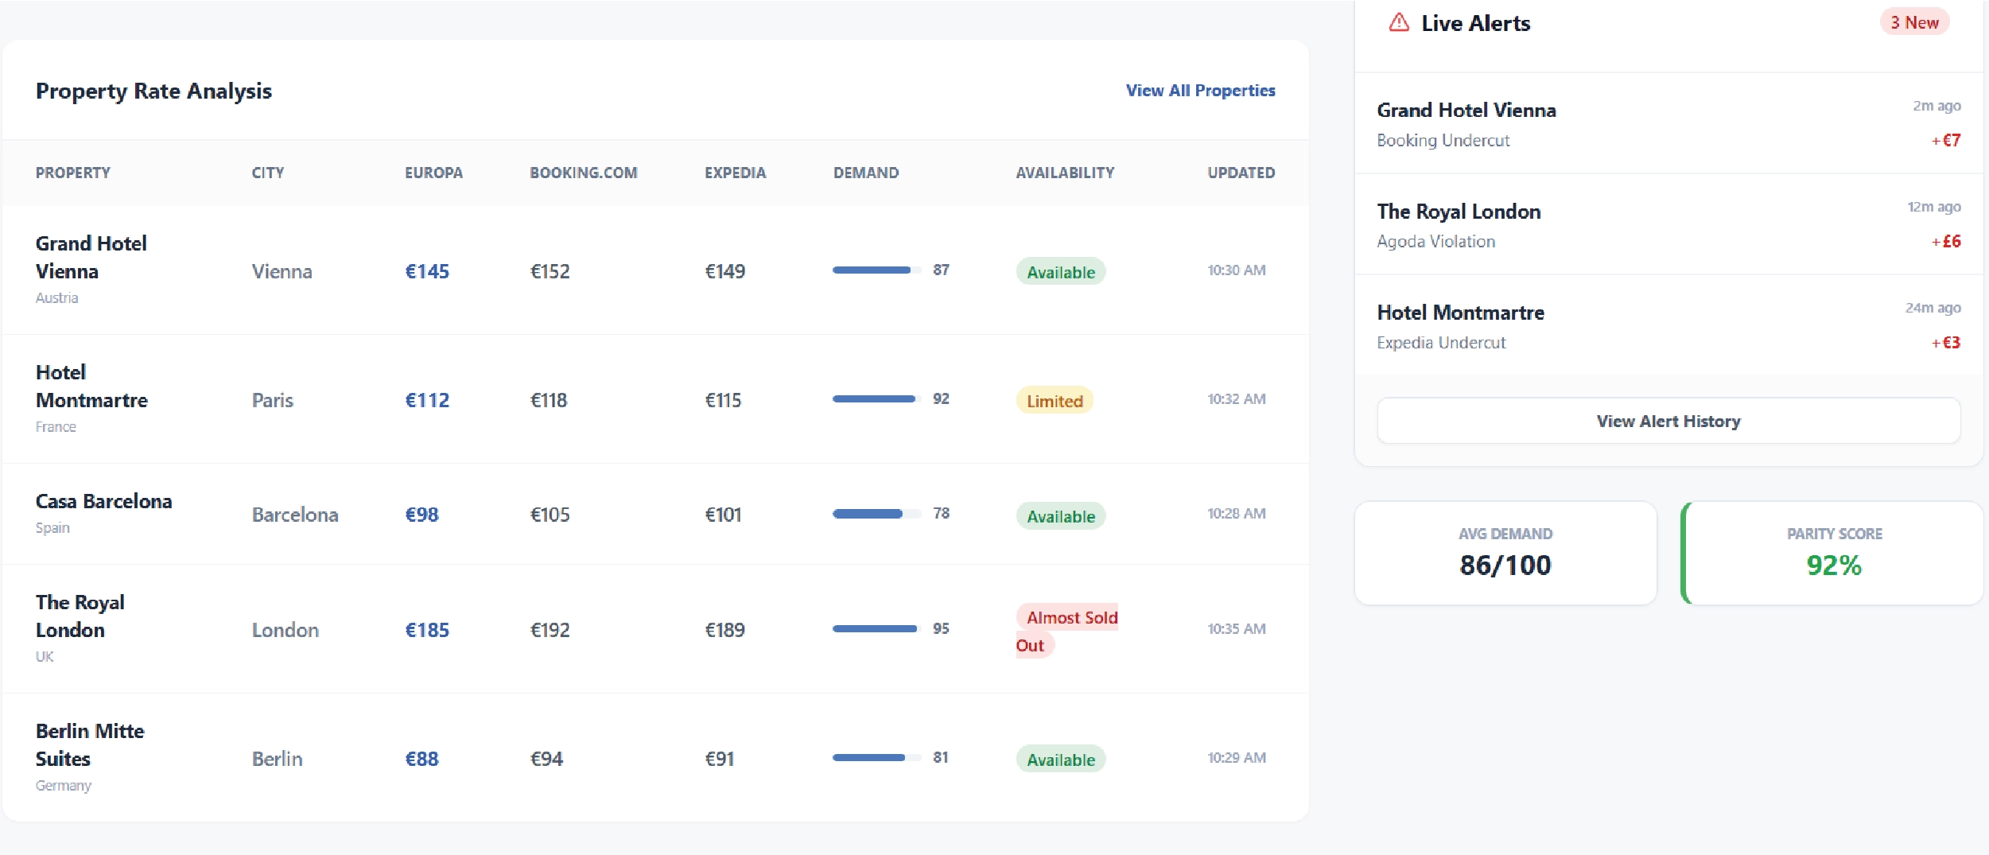This screenshot has width=1989, height=855.
Task: Click the Live Alerts warning triangle icon
Action: [x=1399, y=23]
